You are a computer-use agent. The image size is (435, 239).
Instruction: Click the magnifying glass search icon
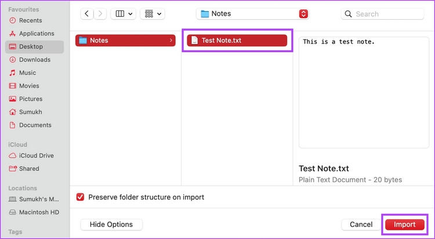(348, 14)
